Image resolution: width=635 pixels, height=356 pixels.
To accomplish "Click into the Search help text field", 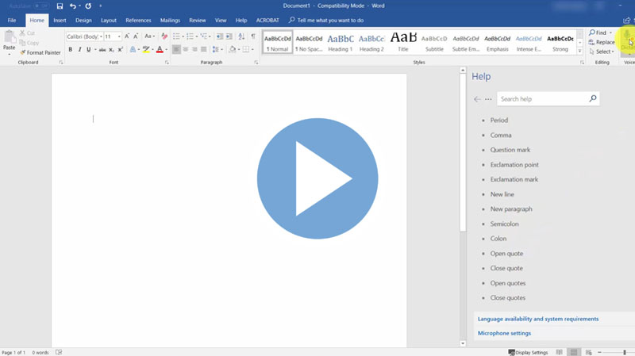I will (543, 99).
